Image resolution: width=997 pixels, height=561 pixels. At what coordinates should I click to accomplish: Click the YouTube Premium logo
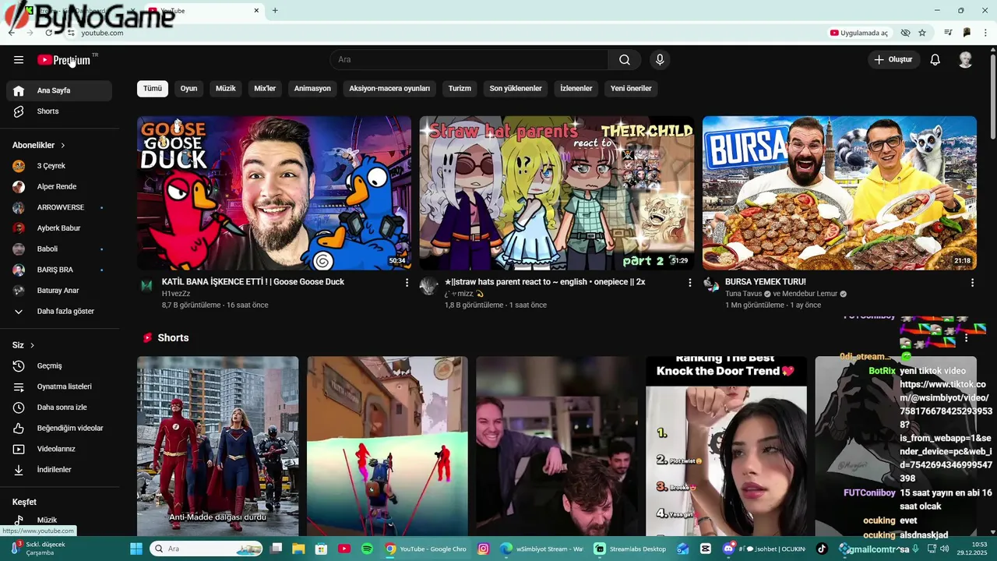pos(65,60)
